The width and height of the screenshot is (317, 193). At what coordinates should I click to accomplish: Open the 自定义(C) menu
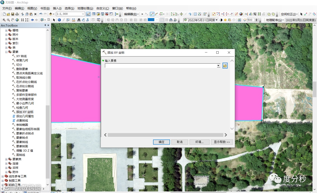pos(103,8)
